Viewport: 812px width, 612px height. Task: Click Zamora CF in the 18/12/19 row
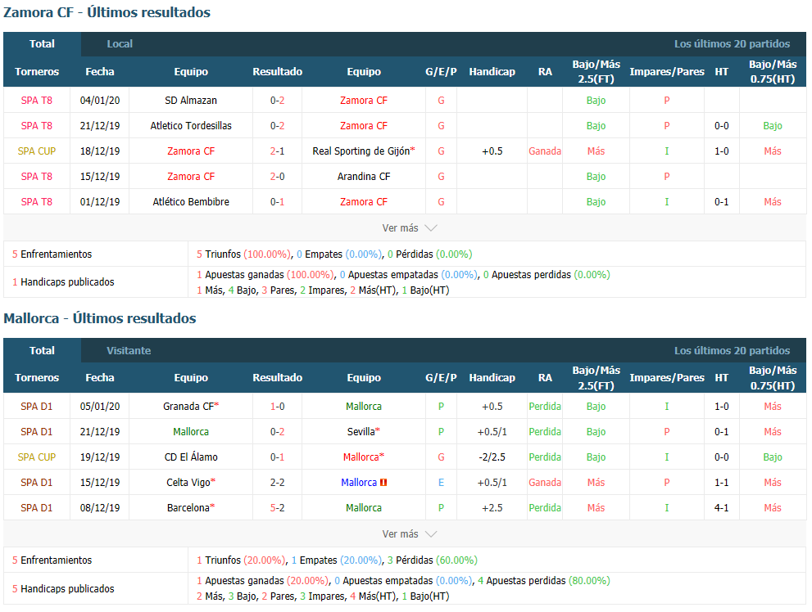tap(191, 151)
